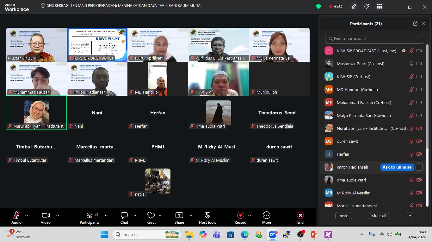The width and height of the screenshot is (432, 242).
Task: Click the Share screen icon
Action: (x=179, y=218)
